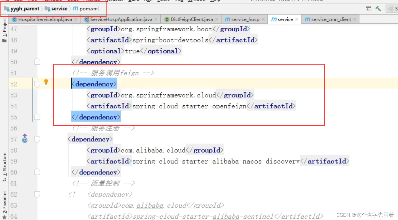Click the Maven icon beside pom.xml breadcrumb
398x220 pixels.
coord(75,9)
